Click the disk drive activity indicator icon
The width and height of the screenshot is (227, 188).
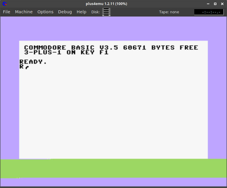(x=106, y=12)
